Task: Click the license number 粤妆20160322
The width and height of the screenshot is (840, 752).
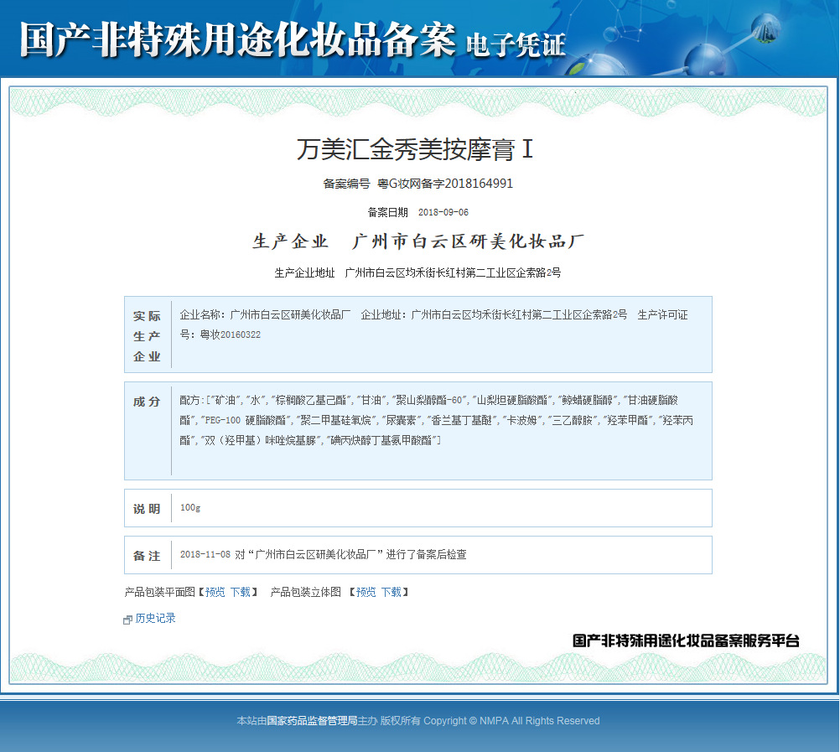Action: 231,335
